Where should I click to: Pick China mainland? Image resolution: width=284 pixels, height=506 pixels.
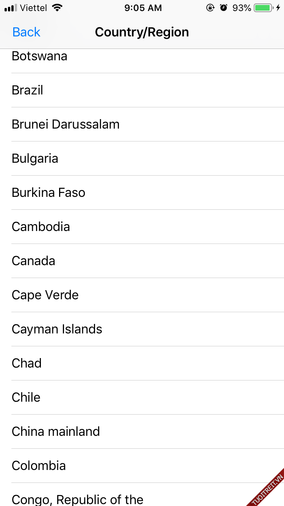point(56,432)
